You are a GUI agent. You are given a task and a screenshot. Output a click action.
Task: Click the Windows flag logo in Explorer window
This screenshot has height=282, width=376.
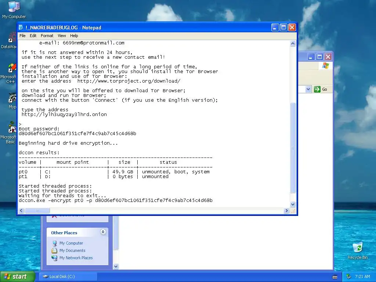pos(325,66)
